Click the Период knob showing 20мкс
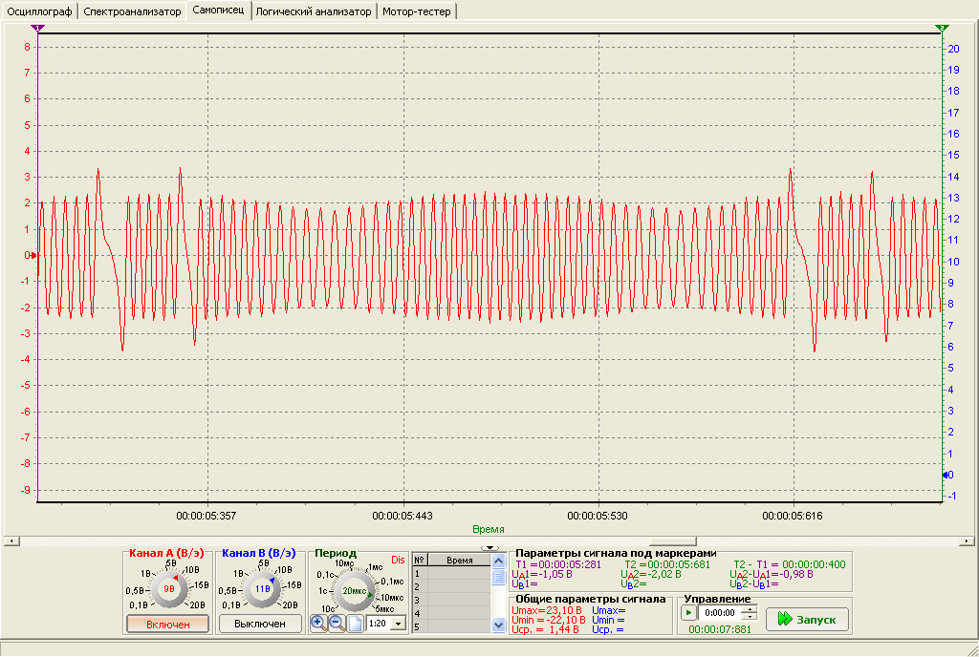The height and width of the screenshot is (657, 979). (354, 591)
